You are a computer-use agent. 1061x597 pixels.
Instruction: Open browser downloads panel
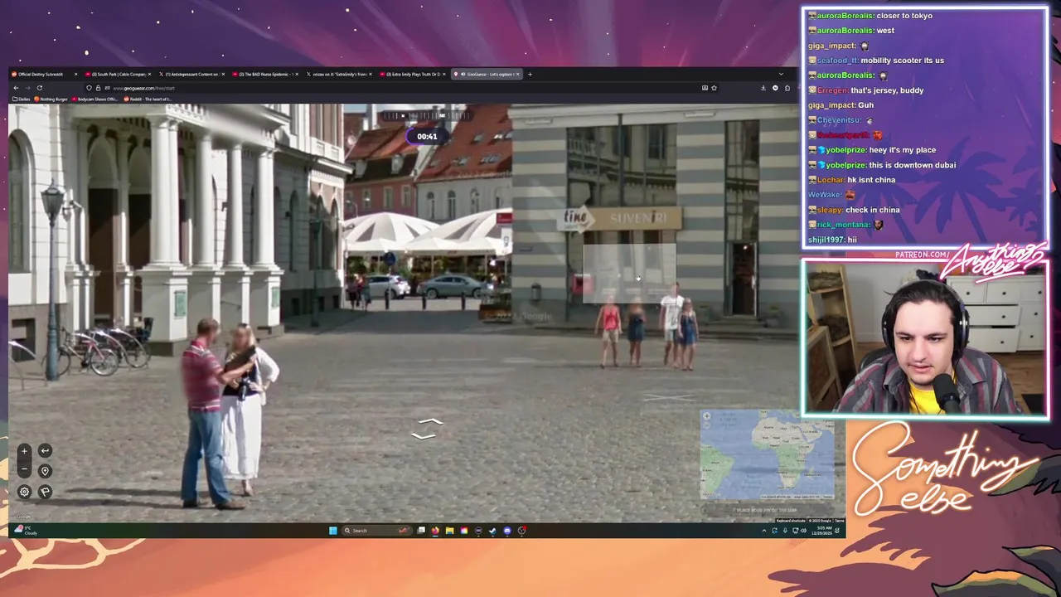tap(763, 88)
